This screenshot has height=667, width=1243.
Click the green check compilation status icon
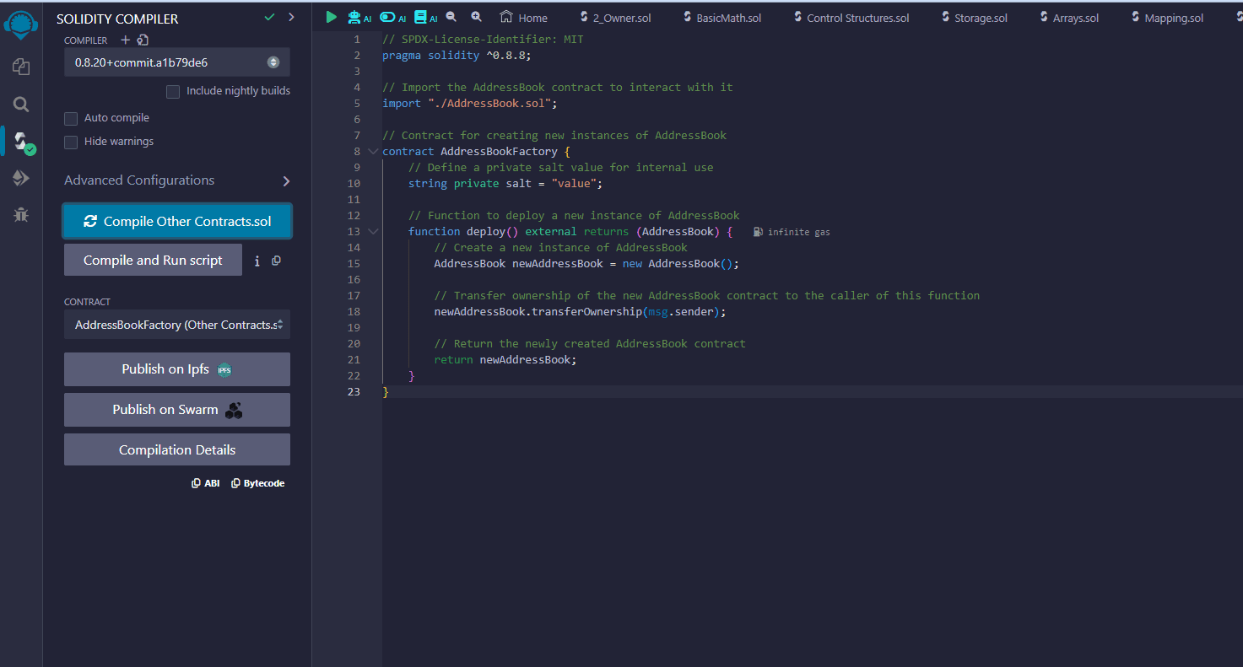pos(269,17)
